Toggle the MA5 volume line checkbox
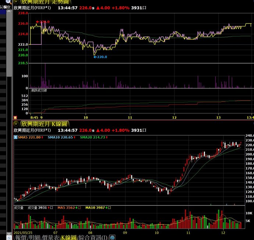Screen dimensions: 254x240 click(x=79, y=208)
